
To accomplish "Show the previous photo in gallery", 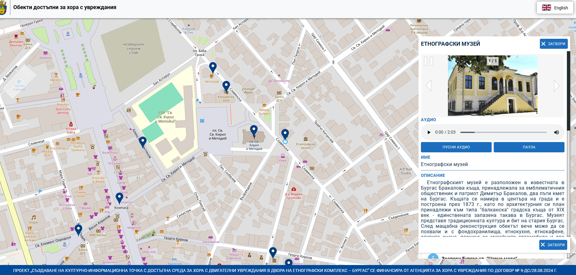I will click(429, 86).
